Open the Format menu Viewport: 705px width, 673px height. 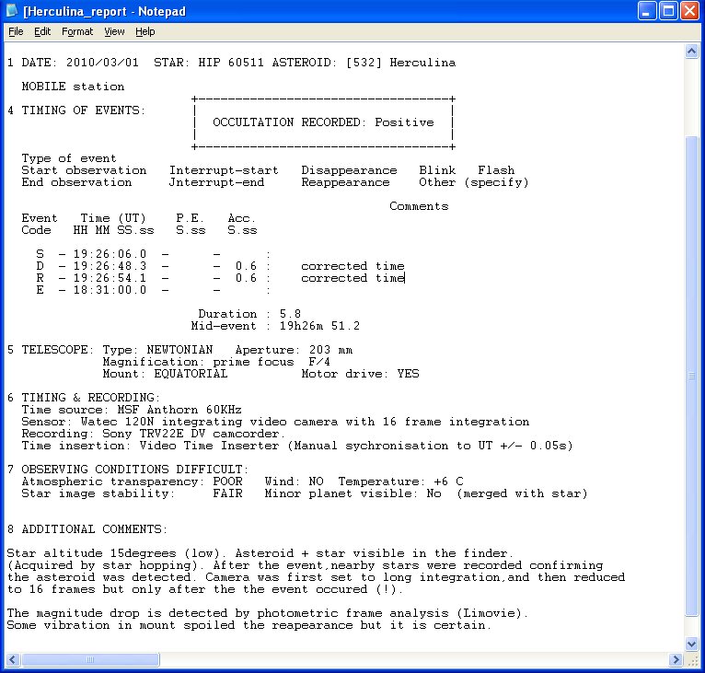[x=77, y=31]
